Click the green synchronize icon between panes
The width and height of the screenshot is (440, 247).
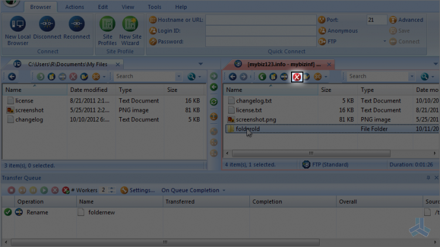point(214,102)
